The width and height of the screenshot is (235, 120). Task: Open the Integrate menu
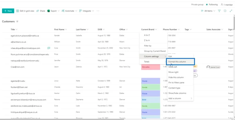coord(86,11)
